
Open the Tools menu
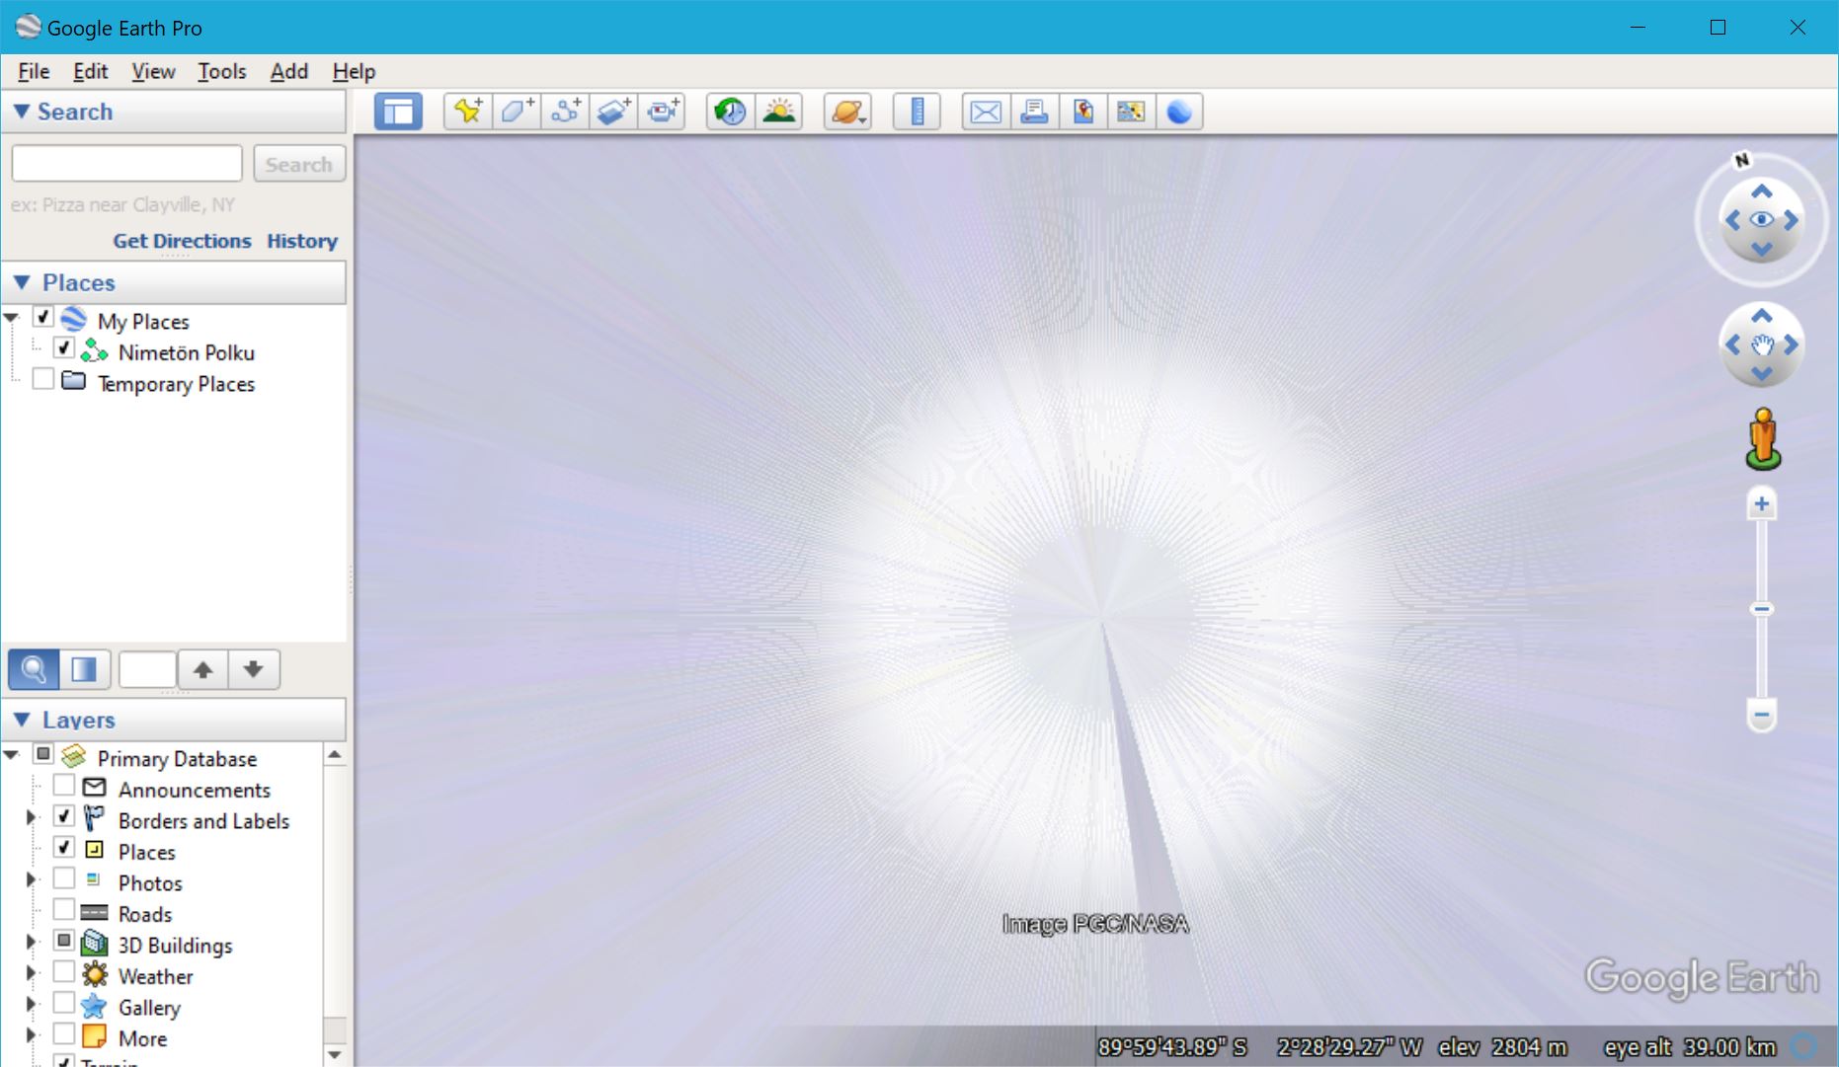pos(221,71)
